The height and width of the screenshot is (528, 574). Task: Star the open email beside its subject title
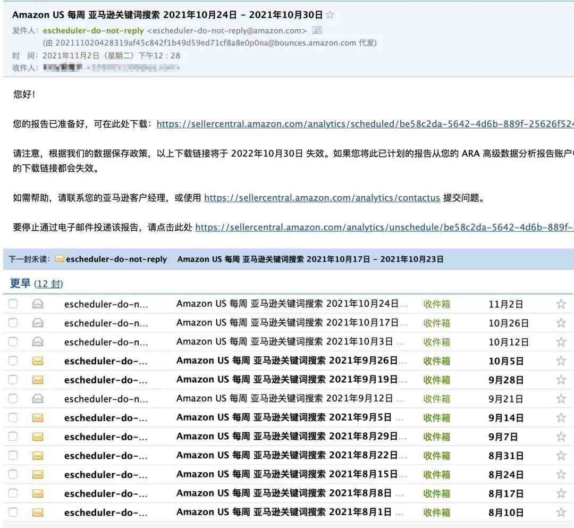tap(330, 15)
